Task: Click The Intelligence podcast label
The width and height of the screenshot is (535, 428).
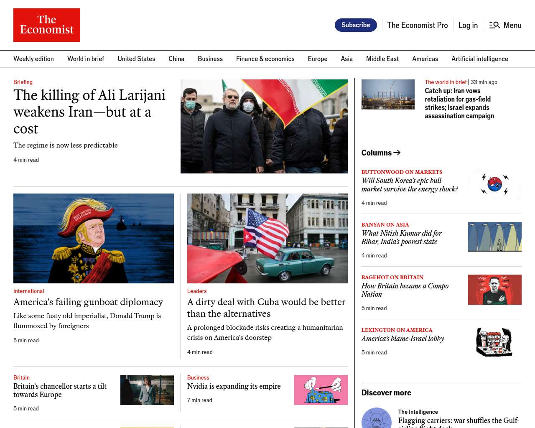Action: (x=418, y=412)
